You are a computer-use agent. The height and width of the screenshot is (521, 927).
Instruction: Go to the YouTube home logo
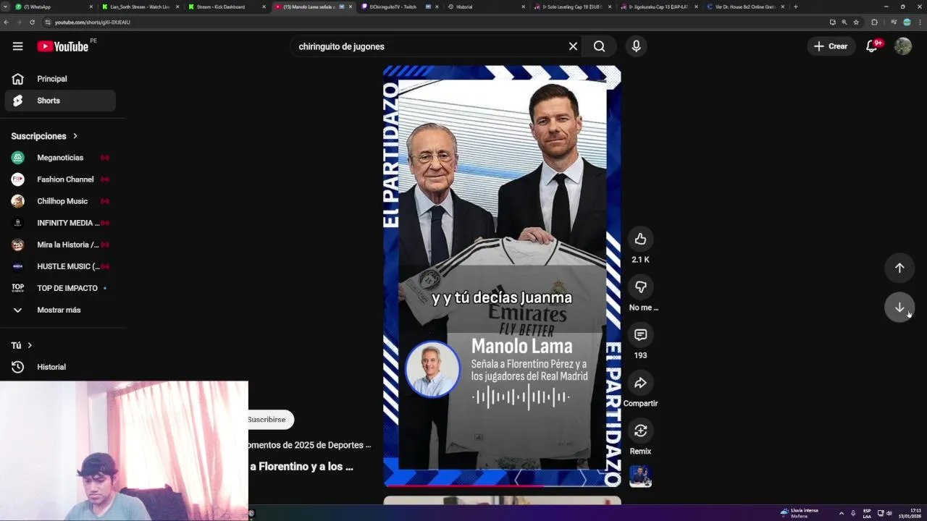[x=62, y=46]
